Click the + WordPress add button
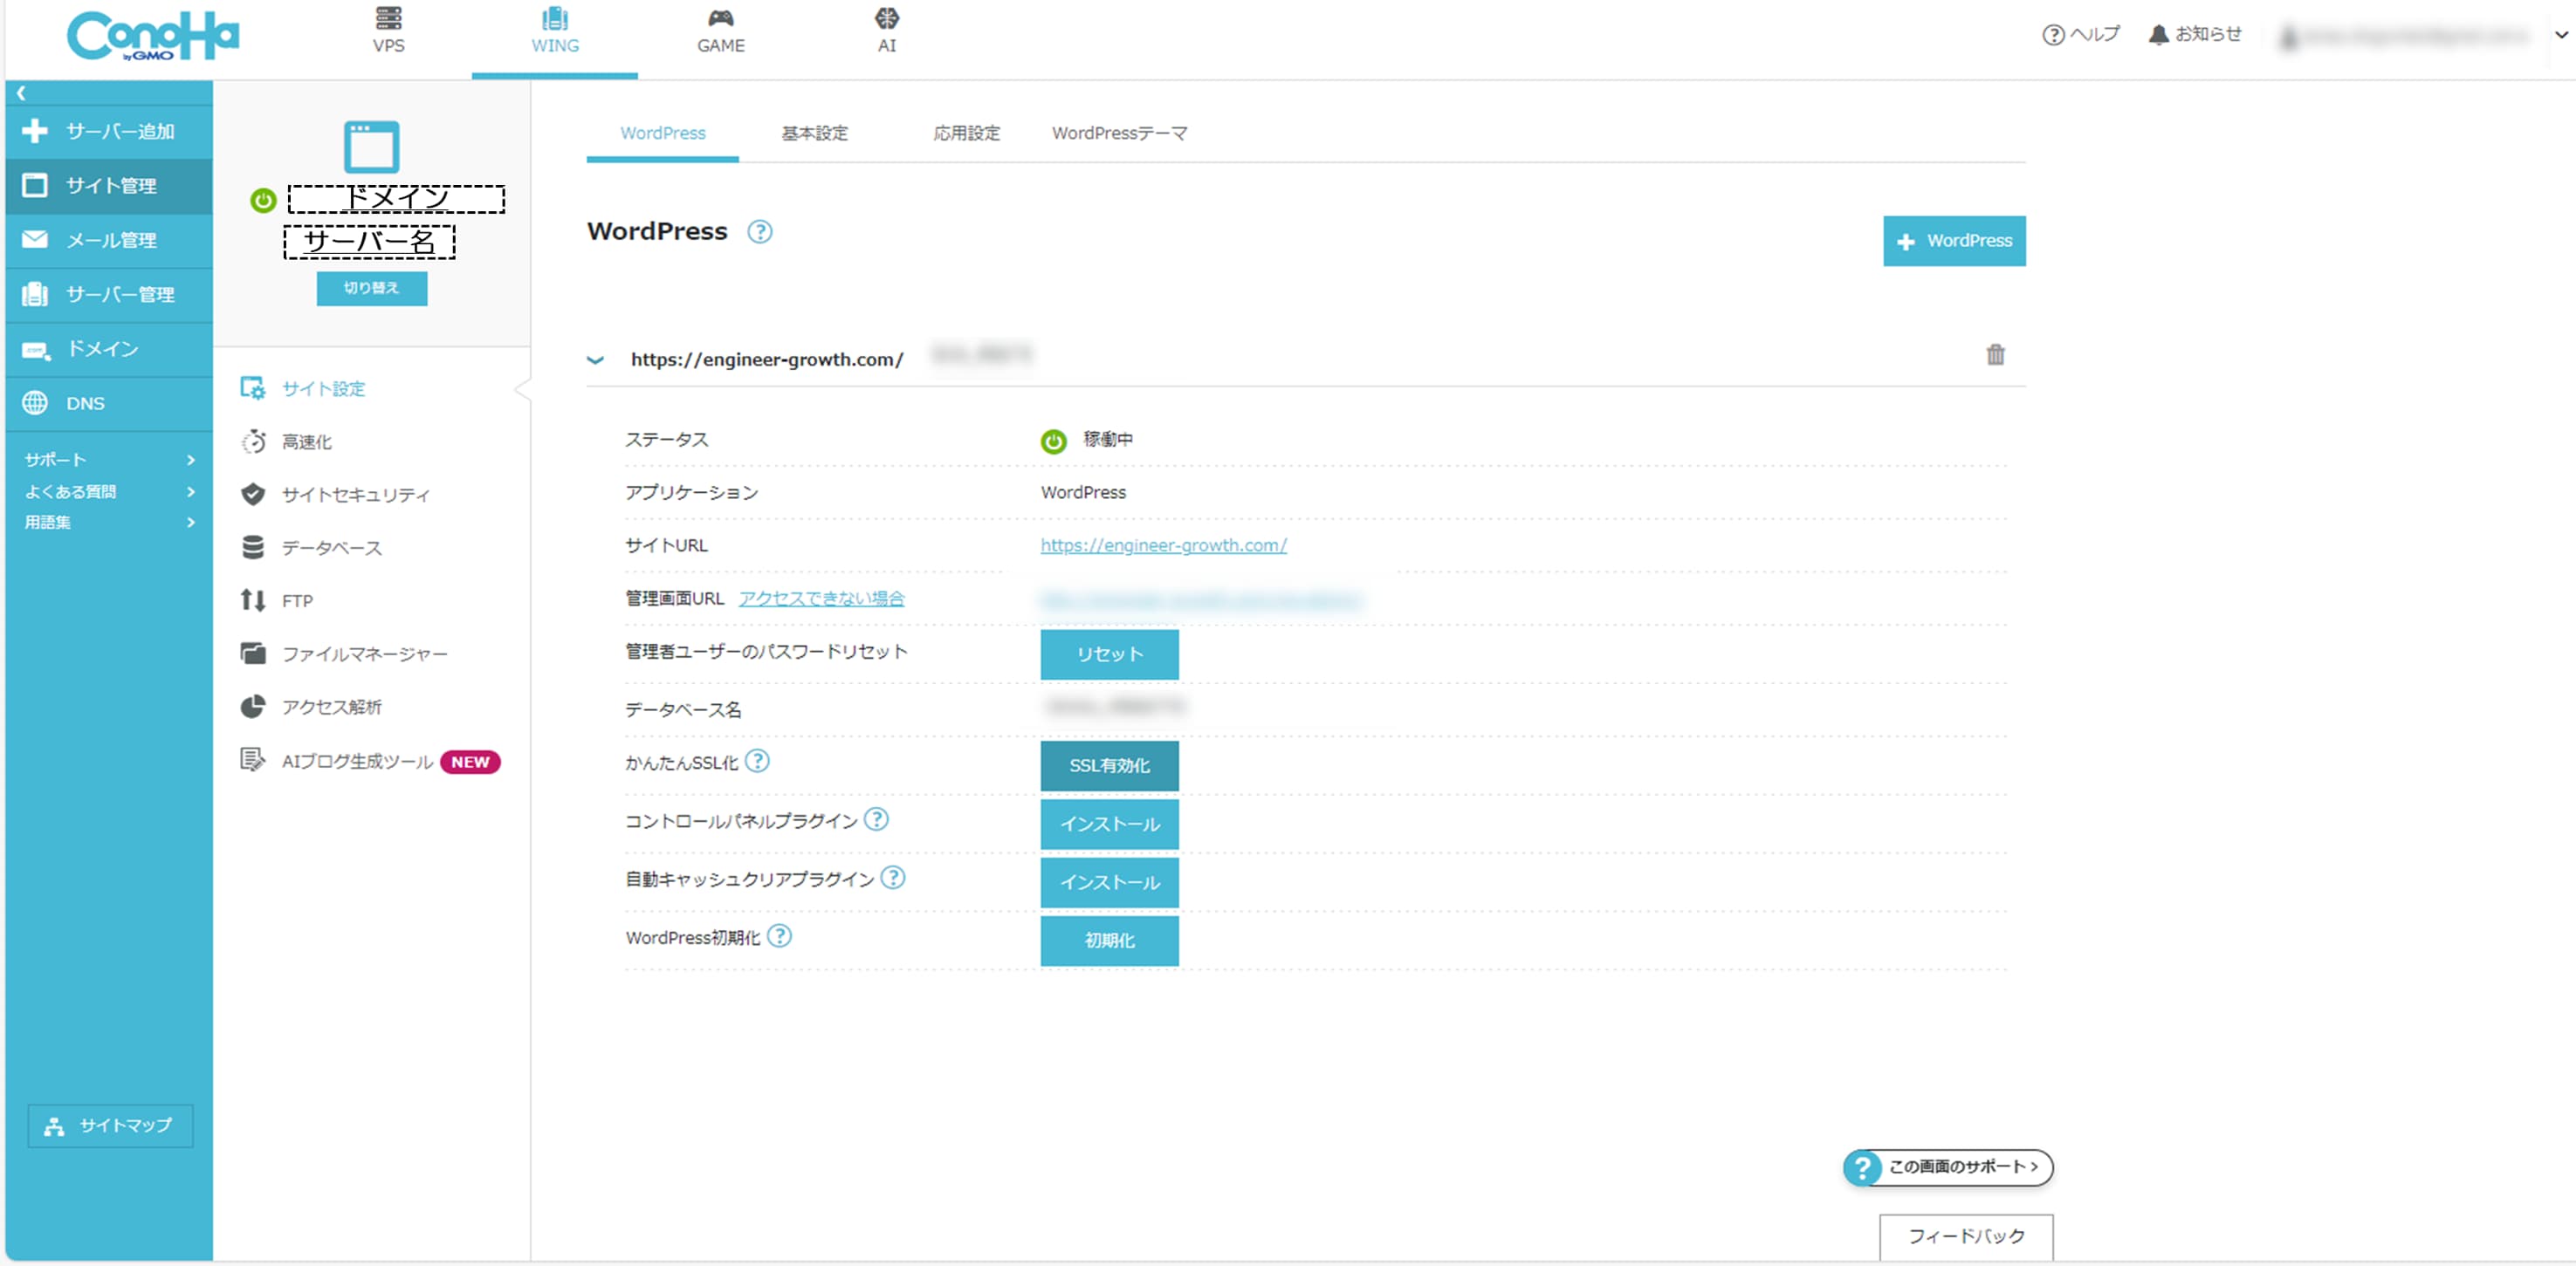The width and height of the screenshot is (2576, 1266). [1954, 241]
